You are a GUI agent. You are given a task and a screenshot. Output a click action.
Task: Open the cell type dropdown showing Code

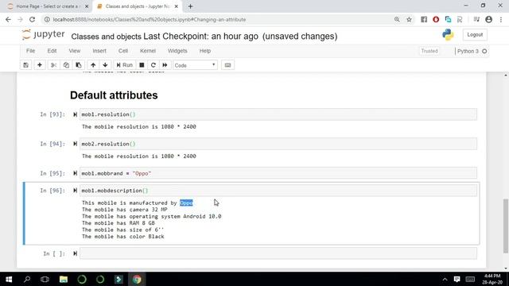point(195,65)
